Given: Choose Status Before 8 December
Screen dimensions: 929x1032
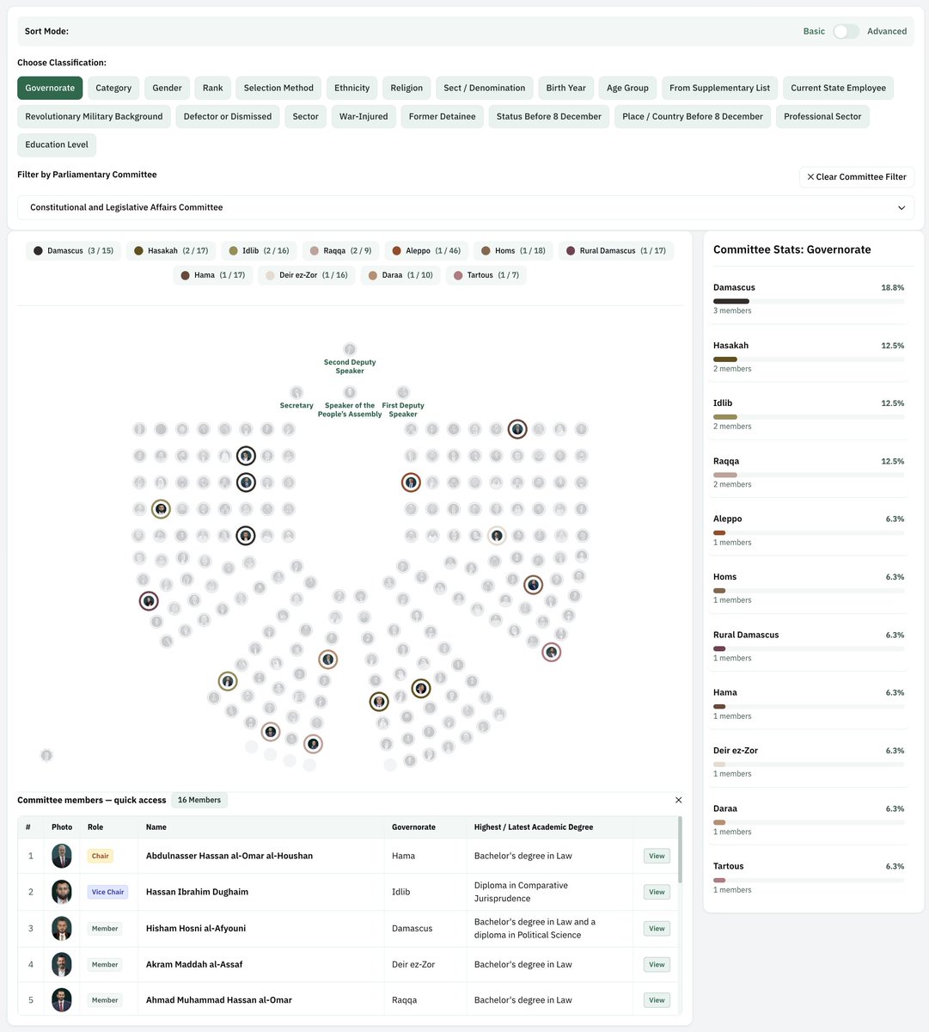Looking at the screenshot, I should (x=549, y=116).
